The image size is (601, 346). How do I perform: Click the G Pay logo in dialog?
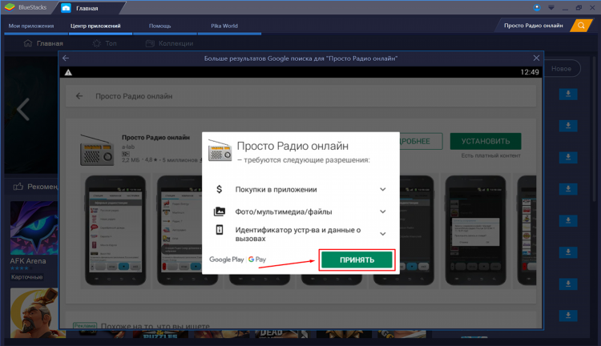pos(257,259)
